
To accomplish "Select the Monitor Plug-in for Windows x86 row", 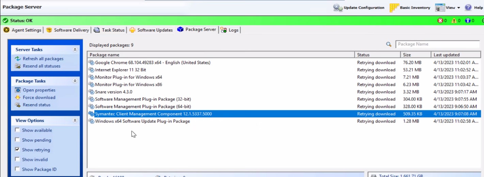I will click(284, 85).
